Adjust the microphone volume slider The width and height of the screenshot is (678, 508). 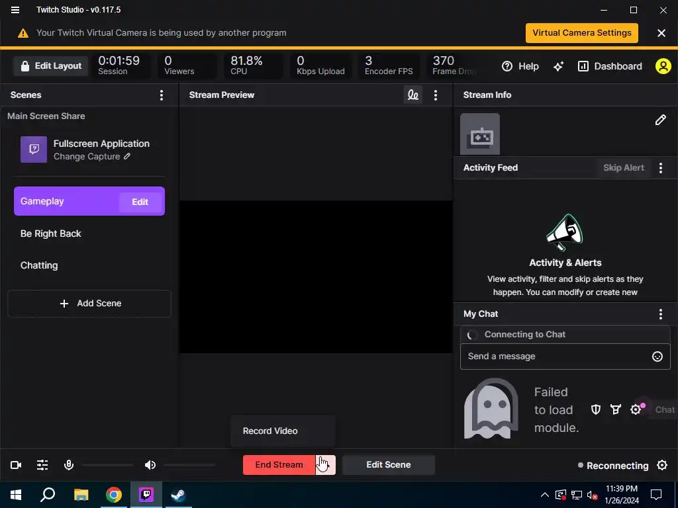tap(107, 465)
